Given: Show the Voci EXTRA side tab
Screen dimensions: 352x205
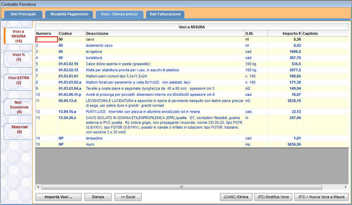Looking at the screenshot, I should click(x=18, y=80).
